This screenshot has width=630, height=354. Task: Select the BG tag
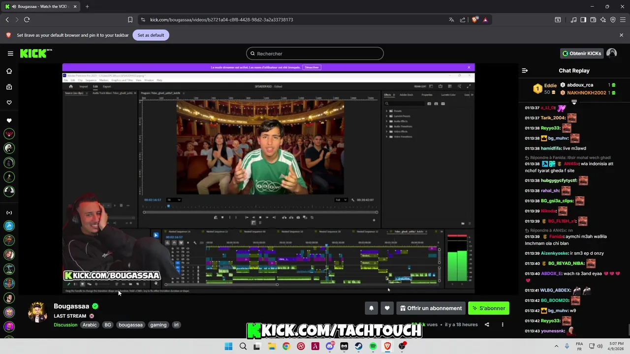[108, 324]
